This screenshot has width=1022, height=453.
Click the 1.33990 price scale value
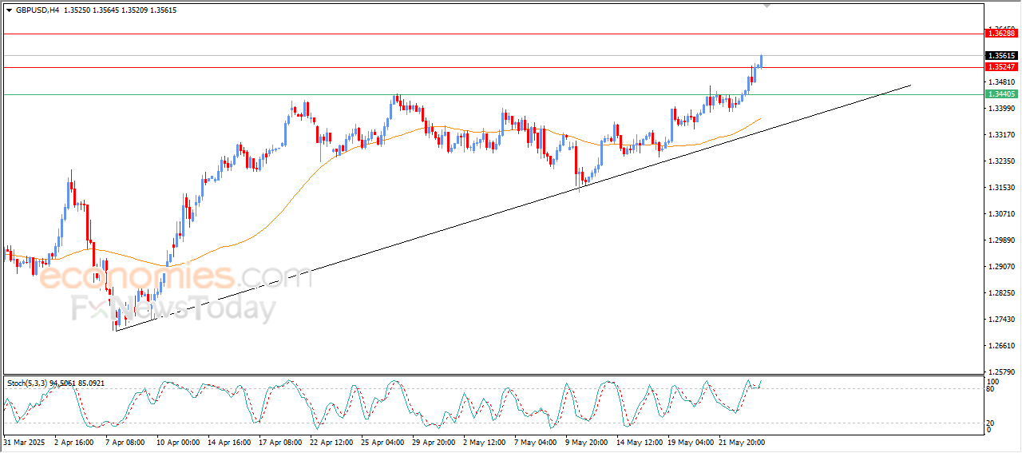1001,108
